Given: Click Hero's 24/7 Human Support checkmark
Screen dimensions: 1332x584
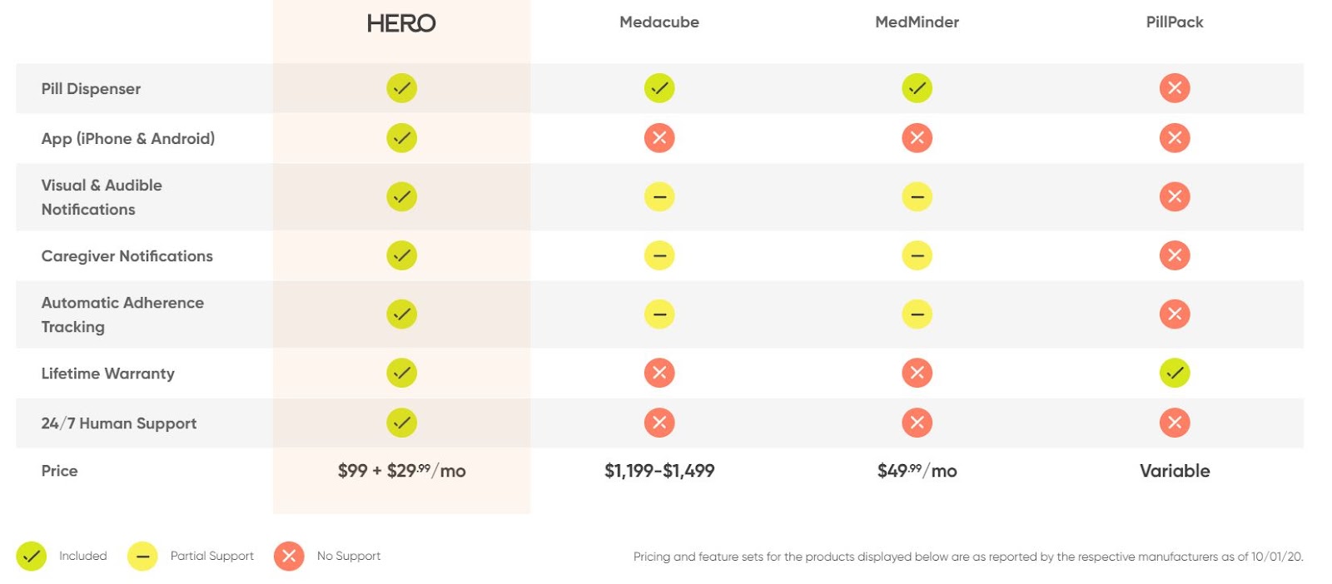Looking at the screenshot, I should click(x=401, y=423).
